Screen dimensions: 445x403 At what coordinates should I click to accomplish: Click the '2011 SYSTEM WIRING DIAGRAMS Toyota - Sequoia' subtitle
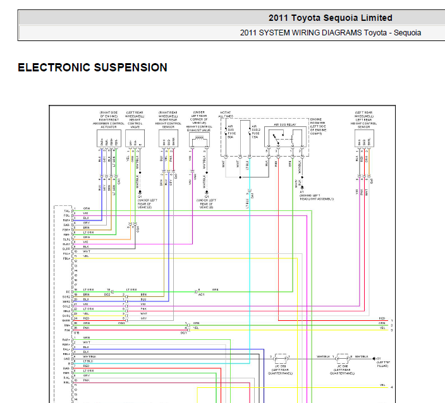331,33
